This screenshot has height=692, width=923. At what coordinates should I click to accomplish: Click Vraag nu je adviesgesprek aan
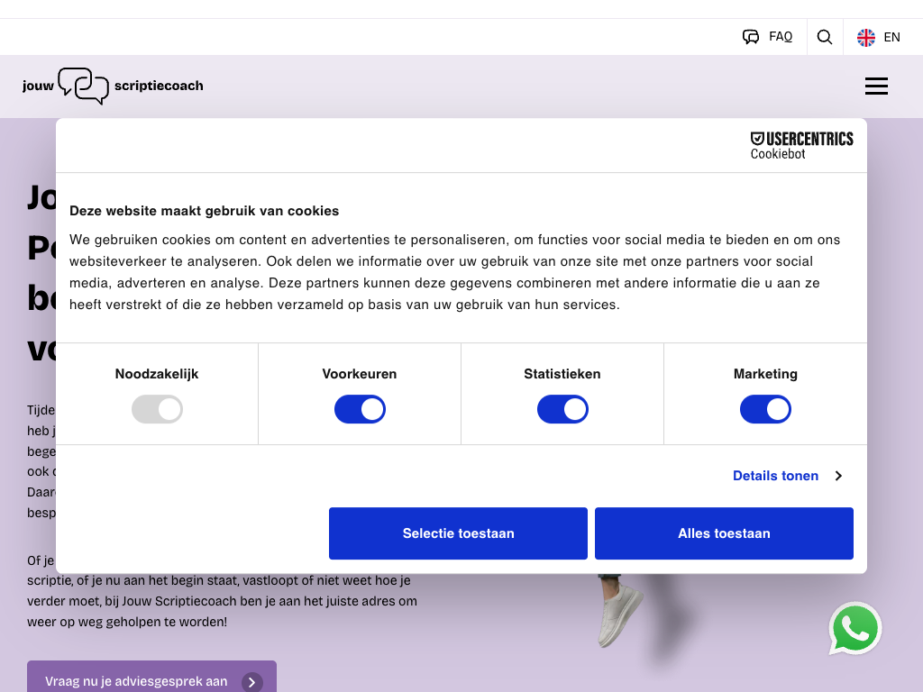pos(136,681)
